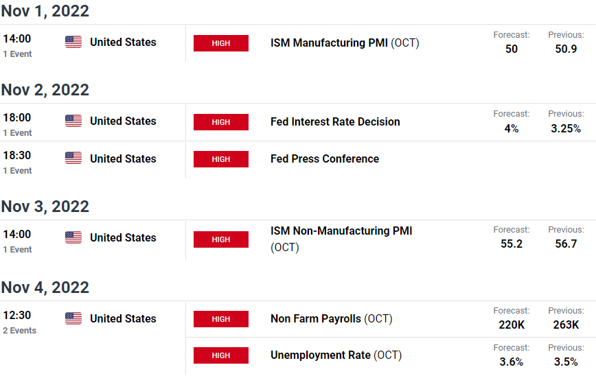Click HIGH badge for Non Farm Payrolls
The height and width of the screenshot is (376, 596).
221,319
